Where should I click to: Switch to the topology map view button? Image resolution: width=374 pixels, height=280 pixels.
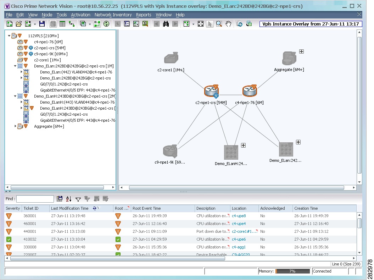[53, 24]
